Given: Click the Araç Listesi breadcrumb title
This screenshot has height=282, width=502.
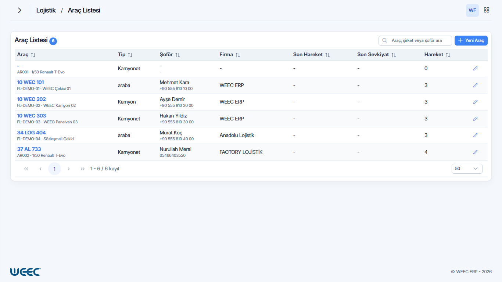Looking at the screenshot, I should point(84,10).
